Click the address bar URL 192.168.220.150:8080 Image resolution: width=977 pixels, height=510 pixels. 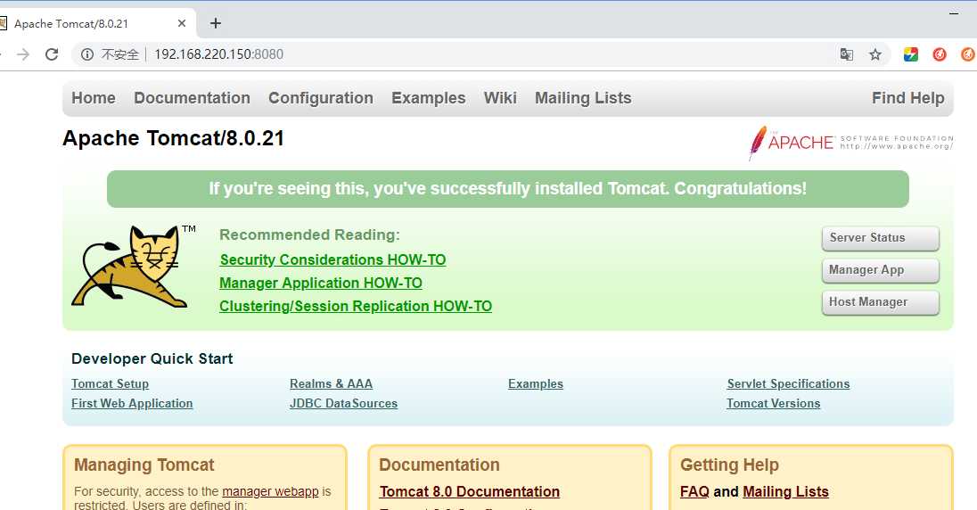[218, 54]
